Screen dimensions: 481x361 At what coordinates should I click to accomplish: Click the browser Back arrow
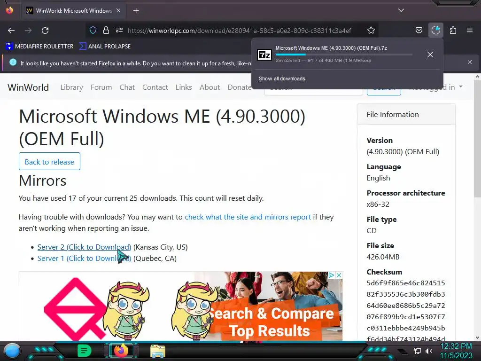tap(11, 31)
